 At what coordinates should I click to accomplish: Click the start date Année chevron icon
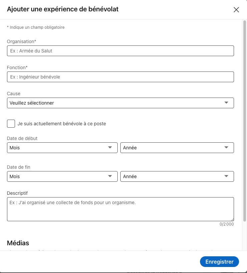[227, 147]
